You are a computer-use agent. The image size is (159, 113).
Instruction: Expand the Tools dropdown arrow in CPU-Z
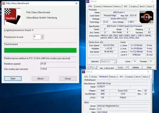click(x=127, y=67)
